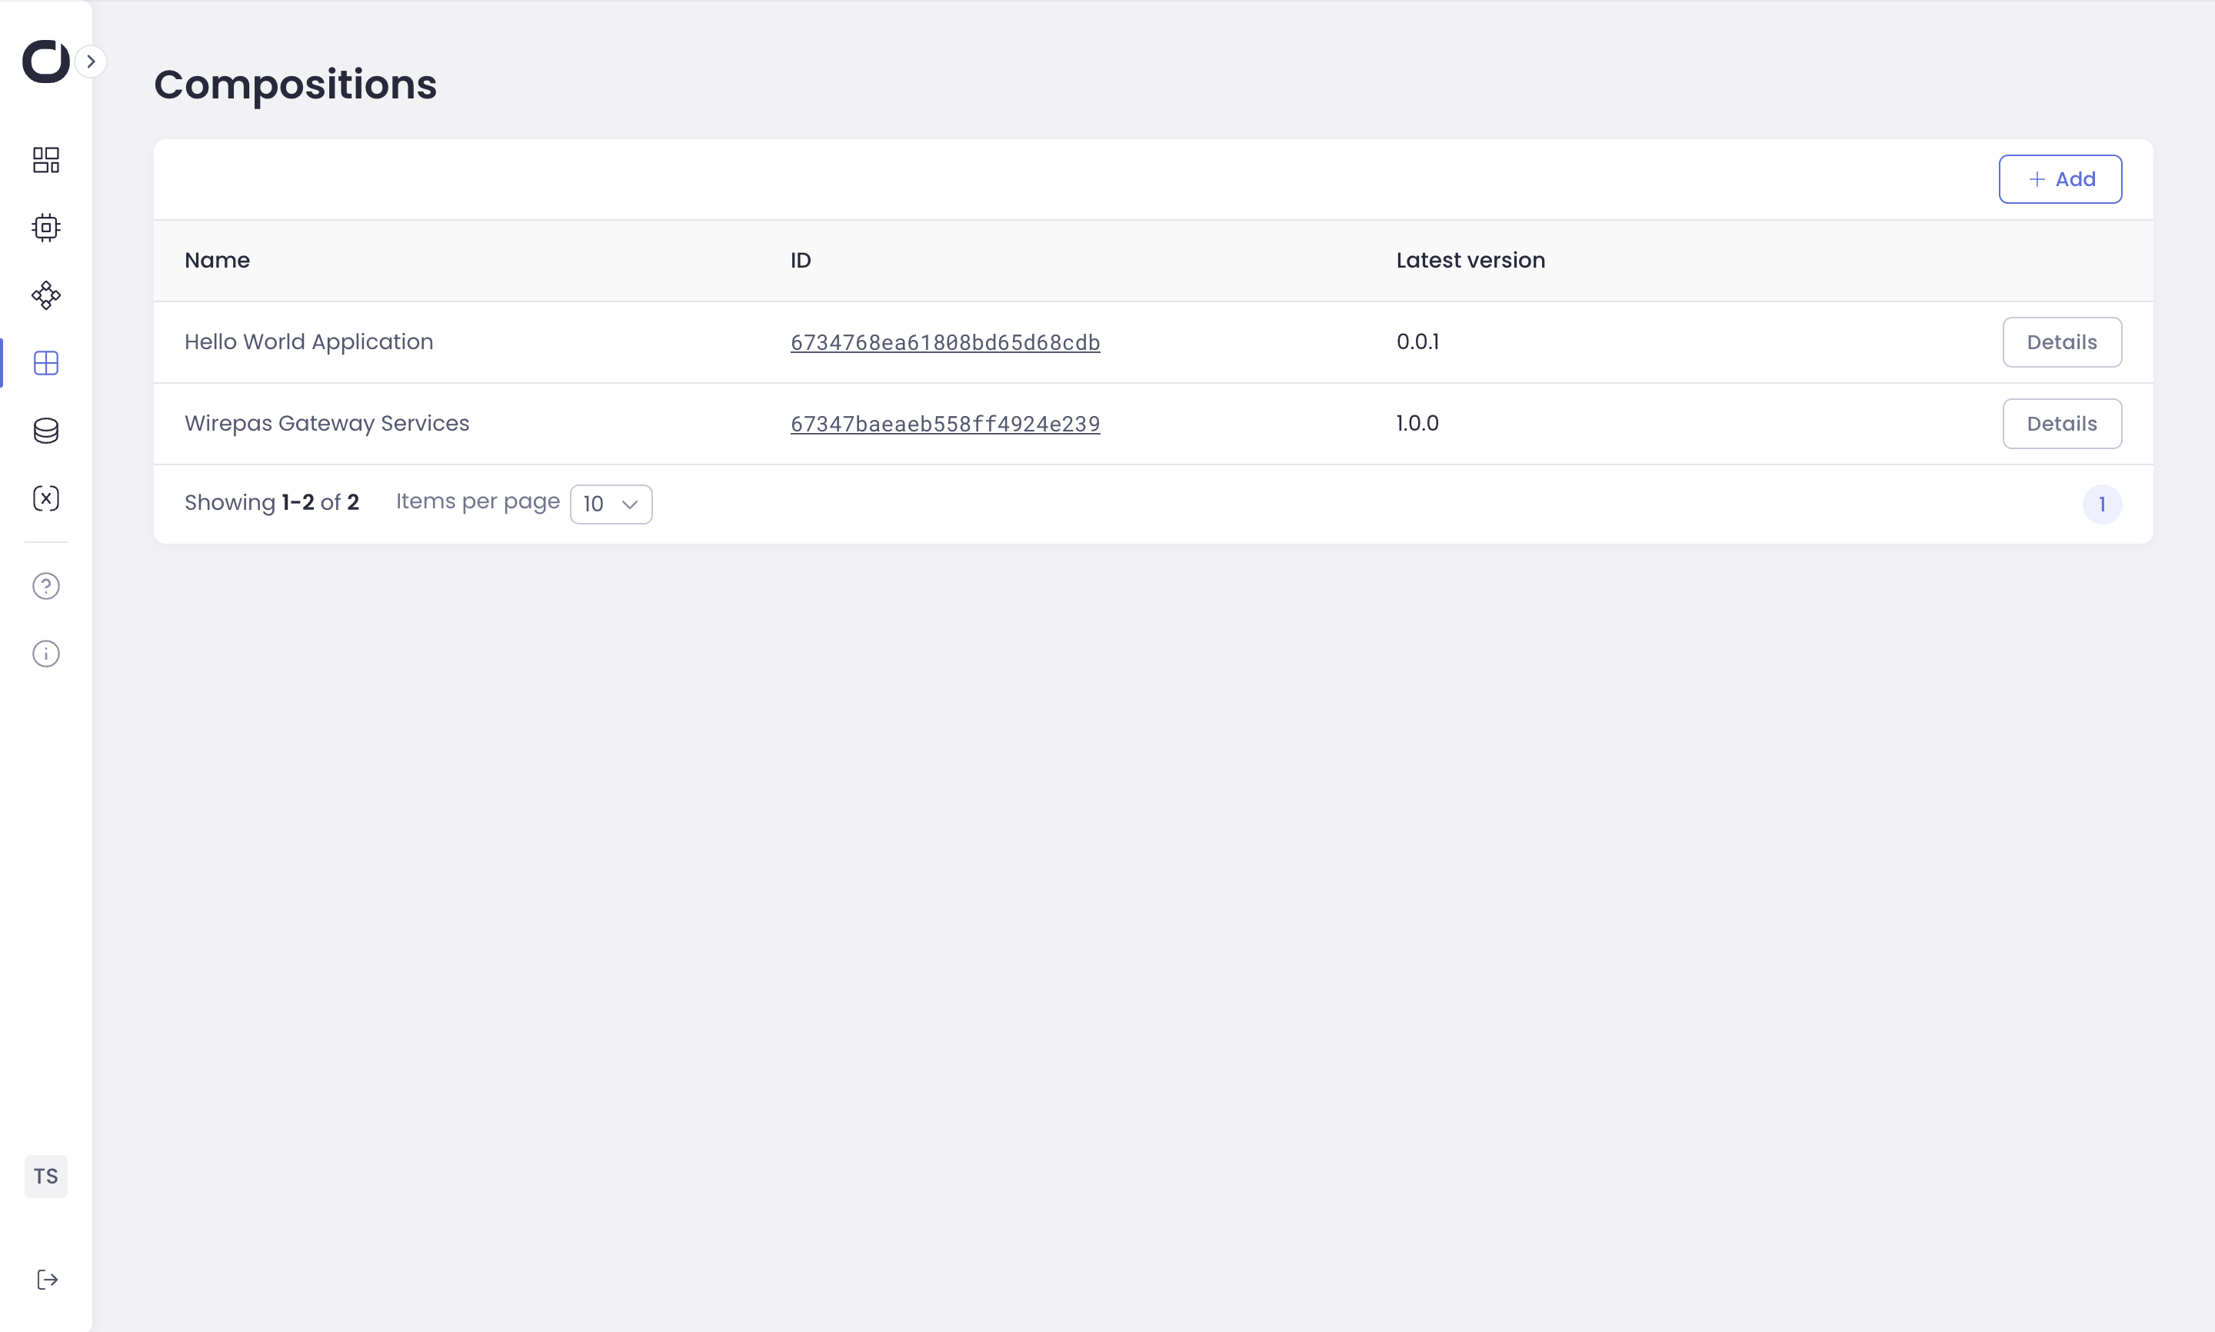
Task: Click the app logo in sidebar
Action: 45,61
